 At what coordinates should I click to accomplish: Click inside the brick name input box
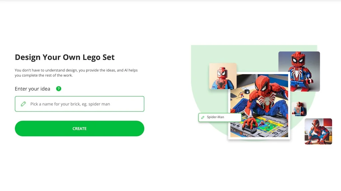(x=79, y=104)
